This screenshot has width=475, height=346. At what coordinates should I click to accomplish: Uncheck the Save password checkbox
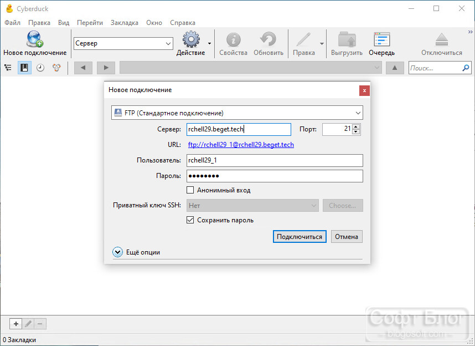pyautogui.click(x=190, y=220)
